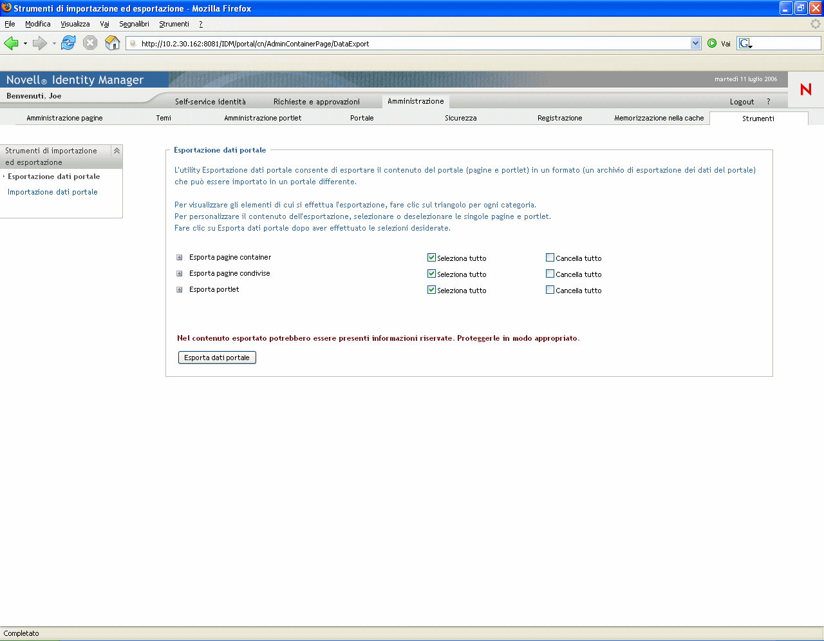Screen dimensions: 824x641
Task: Open the Segnalibri menu
Action: (x=134, y=24)
